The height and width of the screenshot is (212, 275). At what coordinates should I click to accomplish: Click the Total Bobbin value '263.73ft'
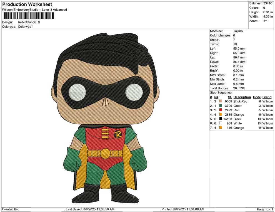(239, 88)
